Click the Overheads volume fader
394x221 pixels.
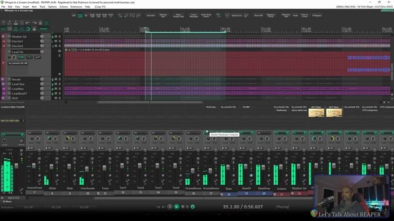(x=87, y=169)
